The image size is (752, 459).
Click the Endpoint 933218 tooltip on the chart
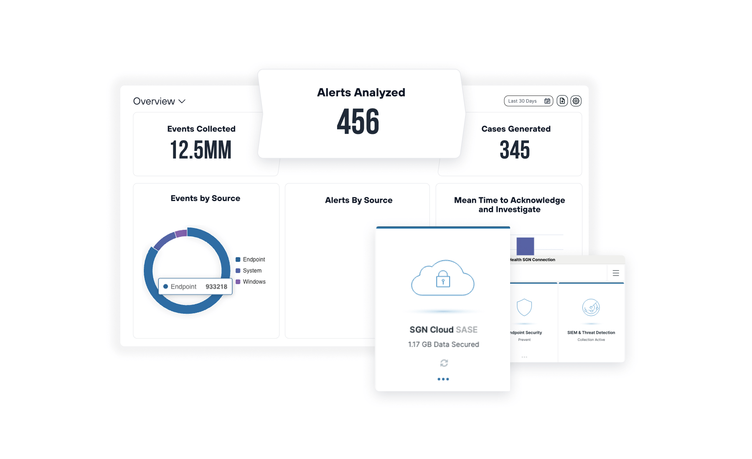[195, 286]
